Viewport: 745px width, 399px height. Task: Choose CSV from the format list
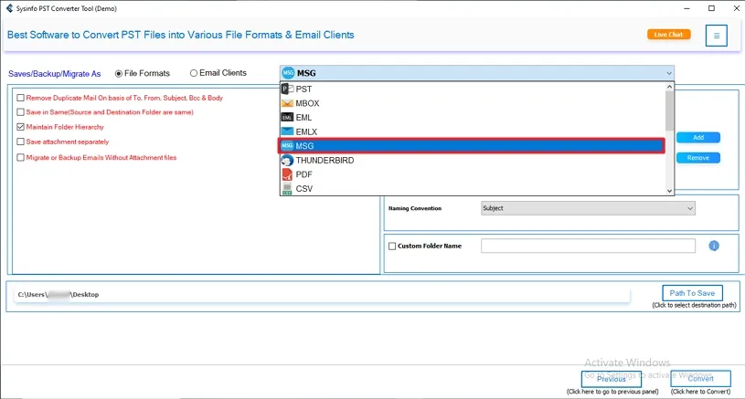[x=473, y=189]
